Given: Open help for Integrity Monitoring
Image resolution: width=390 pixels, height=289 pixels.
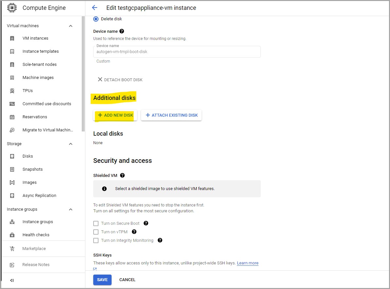Looking at the screenshot, I should tap(160, 240).
